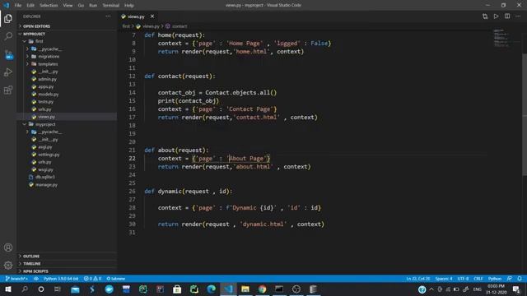Open db.sqlite3 in Explorer
Image resolution: width=527 pixels, height=296 pixels.
coord(68,177)
